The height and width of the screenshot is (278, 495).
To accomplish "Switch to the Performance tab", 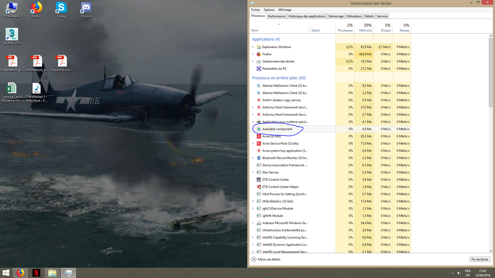I will coord(276,16).
